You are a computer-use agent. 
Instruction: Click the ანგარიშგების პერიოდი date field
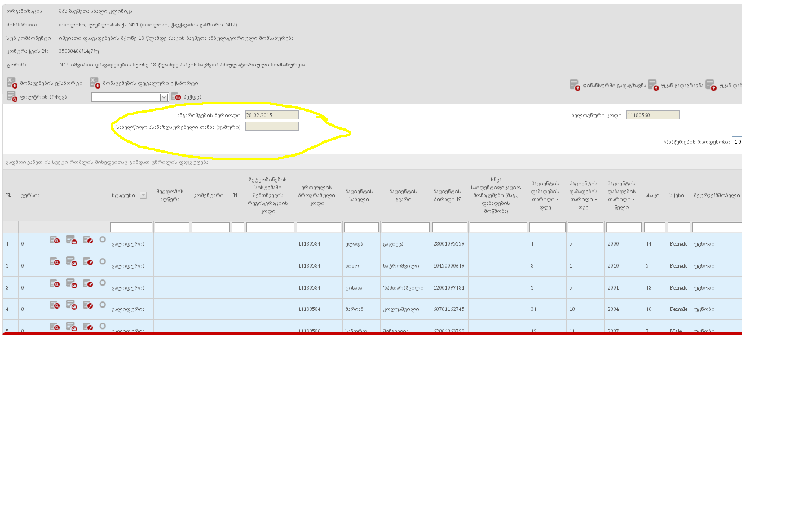[272, 115]
